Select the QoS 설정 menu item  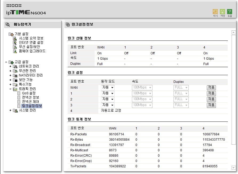click(x=29, y=93)
